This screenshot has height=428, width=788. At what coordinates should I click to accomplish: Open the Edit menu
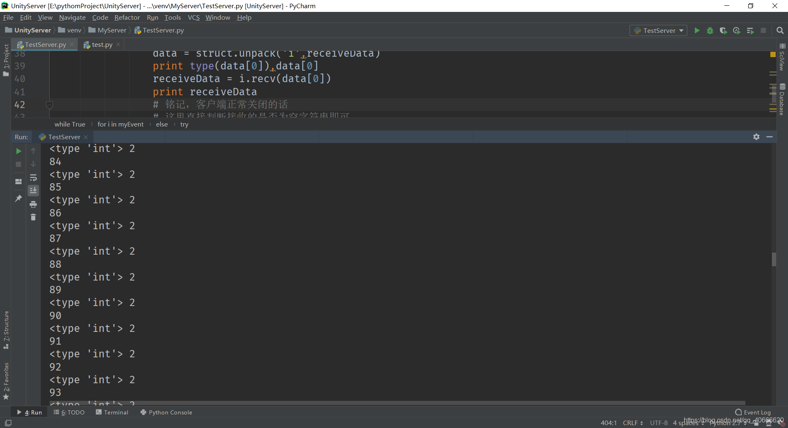[26, 17]
